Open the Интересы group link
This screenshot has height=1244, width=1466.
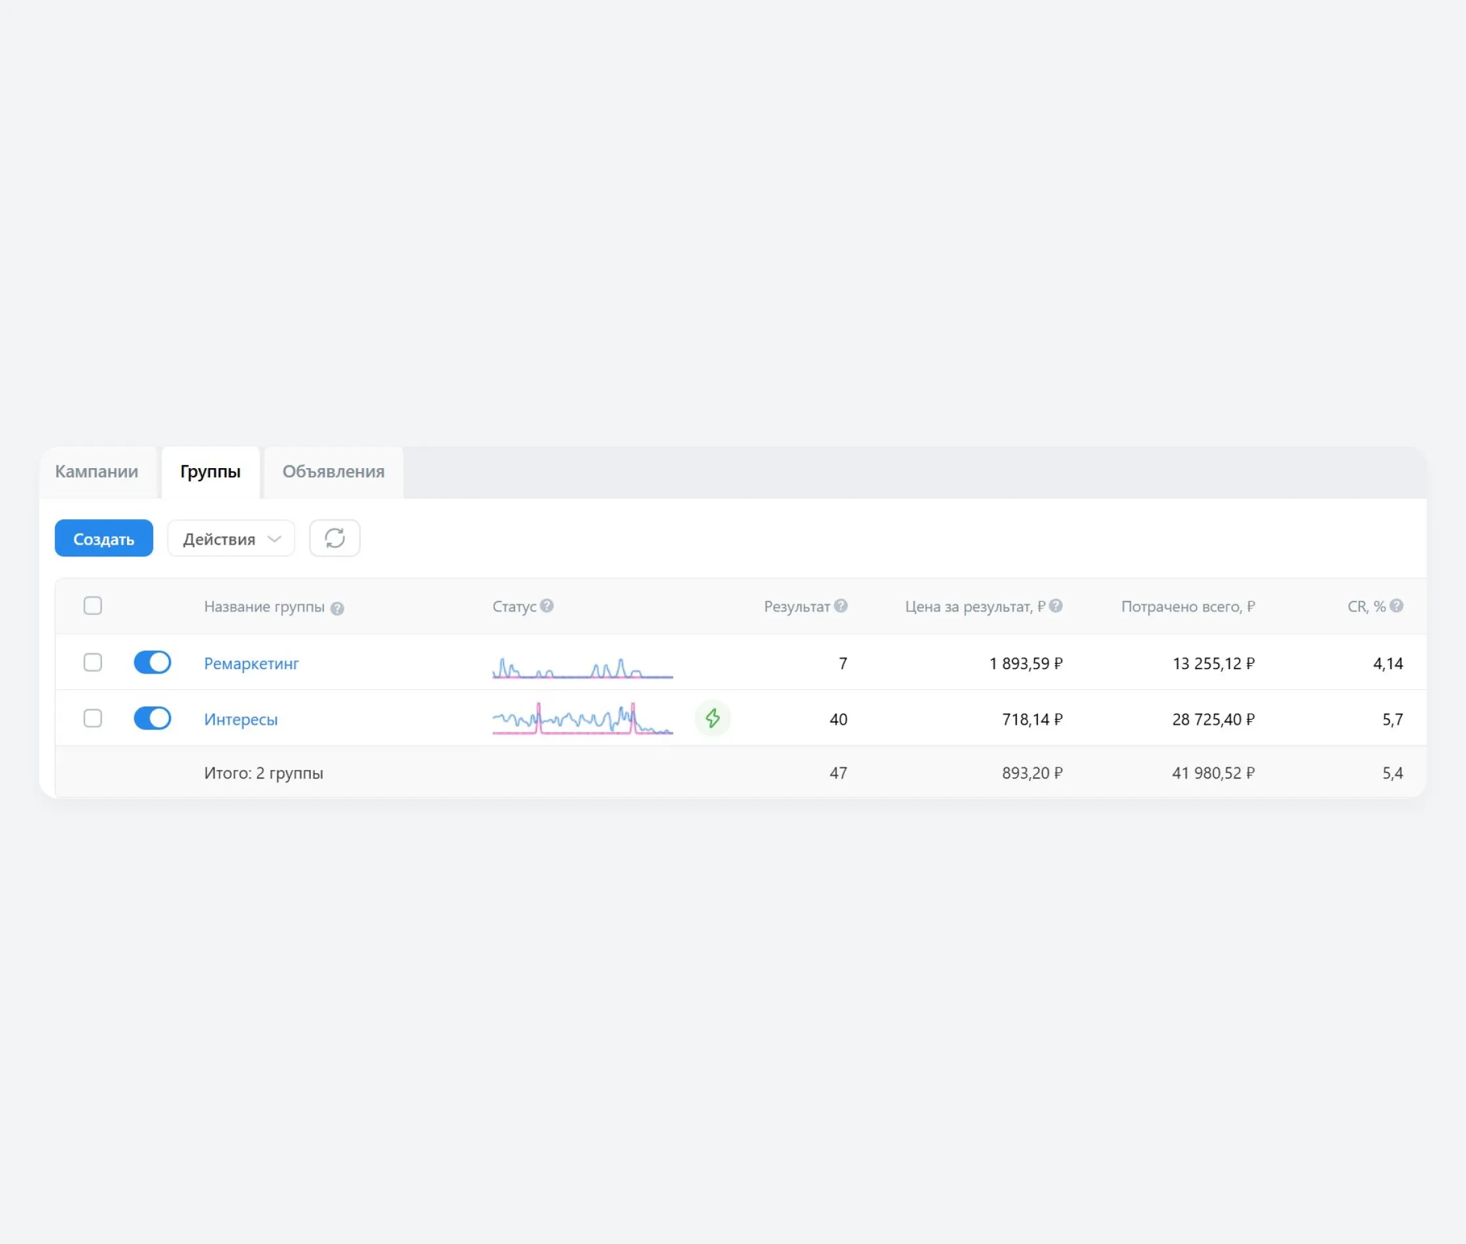pos(241,720)
